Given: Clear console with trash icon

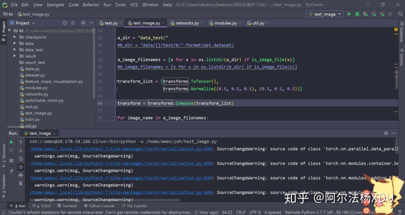Looking at the screenshot, I should 21,184.
